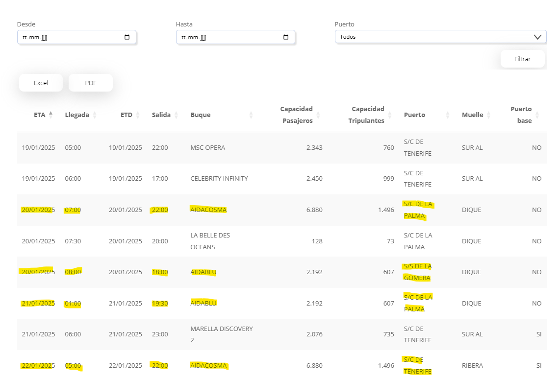Click SI in the RIBERA row
This screenshot has width=559, height=378.
[x=539, y=366]
